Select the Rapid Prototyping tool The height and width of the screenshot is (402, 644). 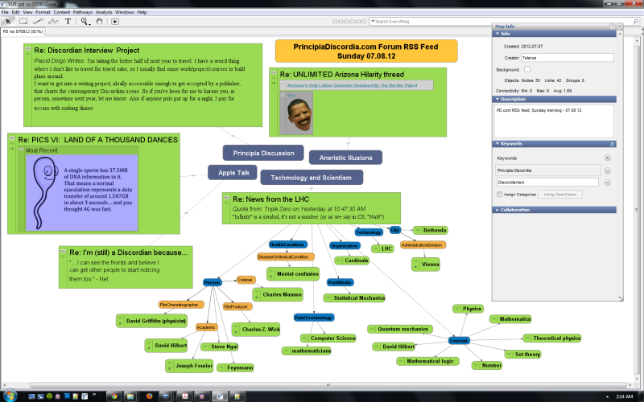pyautogui.click(x=53, y=22)
